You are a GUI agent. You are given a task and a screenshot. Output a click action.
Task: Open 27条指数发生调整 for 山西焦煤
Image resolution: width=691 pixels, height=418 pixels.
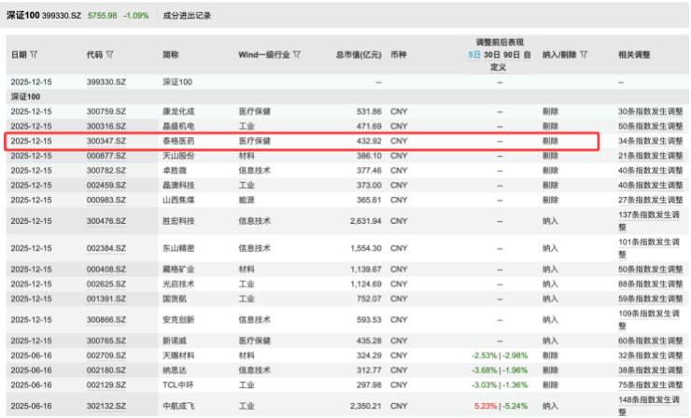(651, 200)
